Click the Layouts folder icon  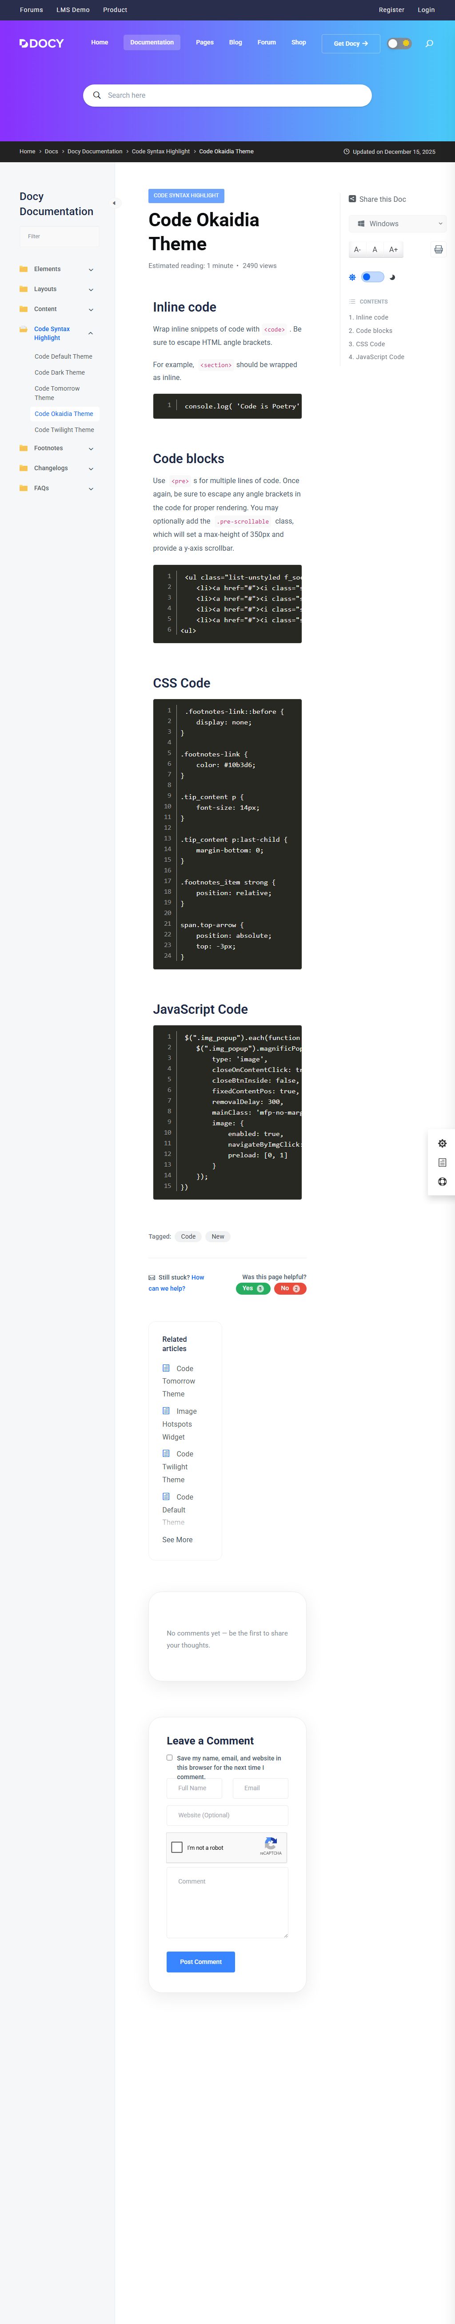(x=24, y=289)
